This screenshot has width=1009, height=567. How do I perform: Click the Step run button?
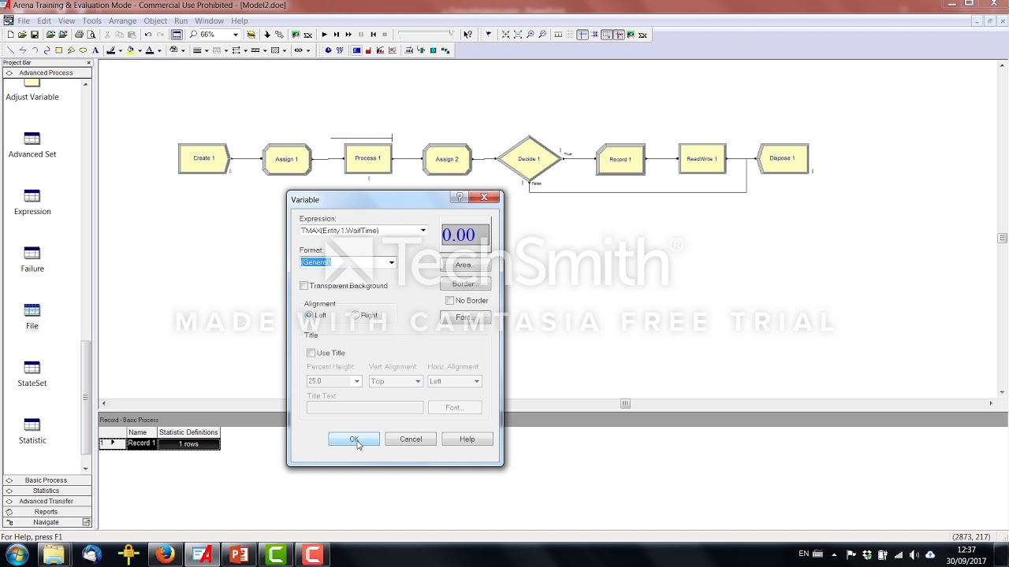337,35
